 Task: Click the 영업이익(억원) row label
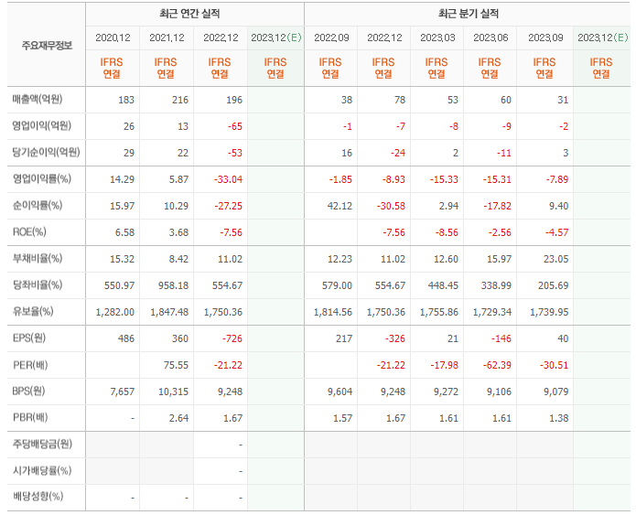click(42, 125)
